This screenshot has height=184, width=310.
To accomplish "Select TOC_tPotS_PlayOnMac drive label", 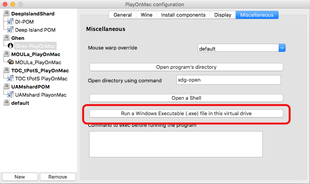I will [40, 70].
